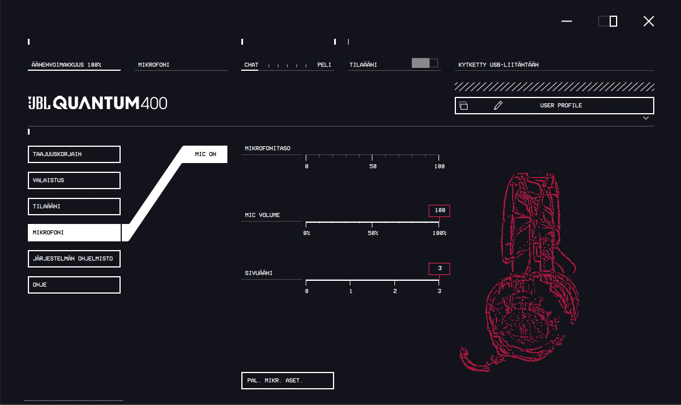Minimize the JBL QuantumENGINE window
Image resolution: width=681 pixels, height=405 pixels.
[x=566, y=21]
